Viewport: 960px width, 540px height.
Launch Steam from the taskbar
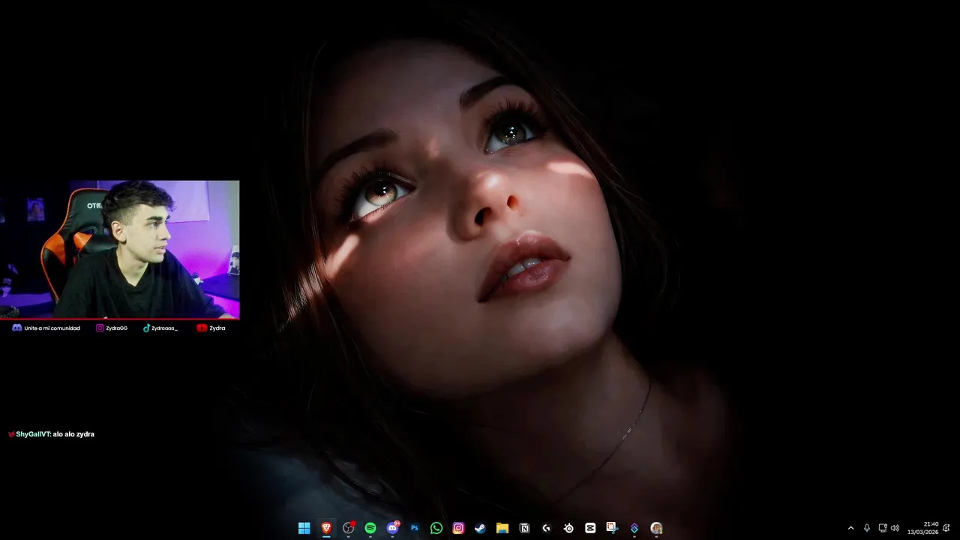coord(480,528)
